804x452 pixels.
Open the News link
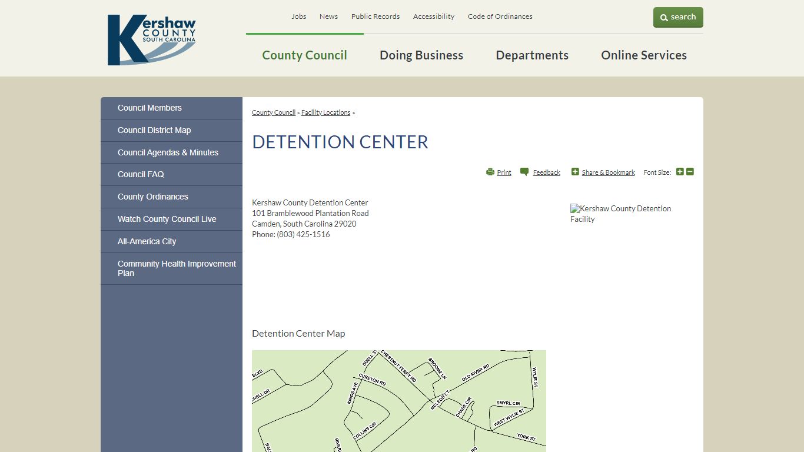coord(328,16)
